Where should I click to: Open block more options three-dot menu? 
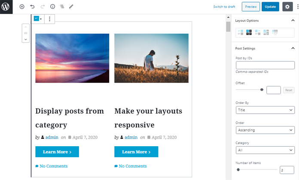coord(49,19)
